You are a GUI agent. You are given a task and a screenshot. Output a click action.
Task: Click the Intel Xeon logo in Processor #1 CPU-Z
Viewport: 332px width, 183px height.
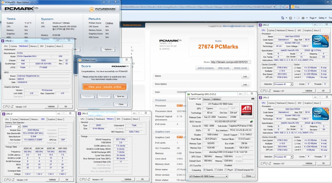click(321, 41)
